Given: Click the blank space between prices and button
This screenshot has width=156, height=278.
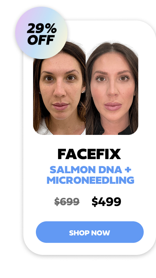Looking at the screenshot, I should (x=90, y=214).
